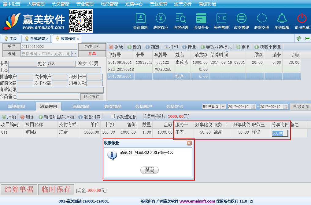
Task: Select the 男 gender radio button
Action: (x=91, y=63)
